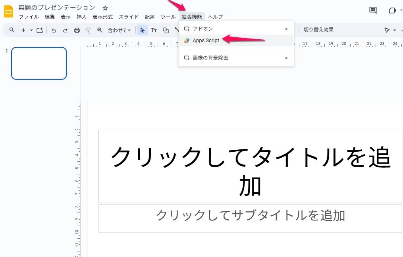The height and width of the screenshot is (257, 403).
Task: Open the 編集 menu
Action: tap(50, 17)
